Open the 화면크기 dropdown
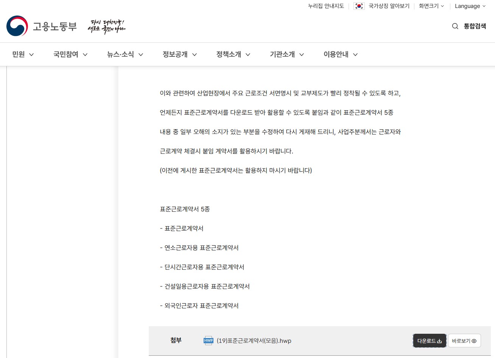This screenshot has height=358, width=495. [431, 6]
